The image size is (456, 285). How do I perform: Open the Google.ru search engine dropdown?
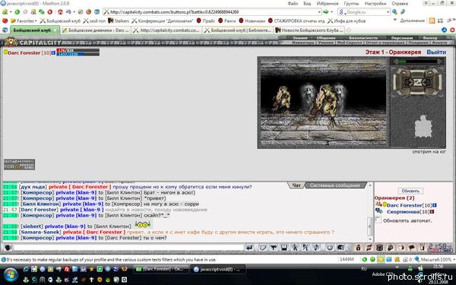click(x=388, y=12)
